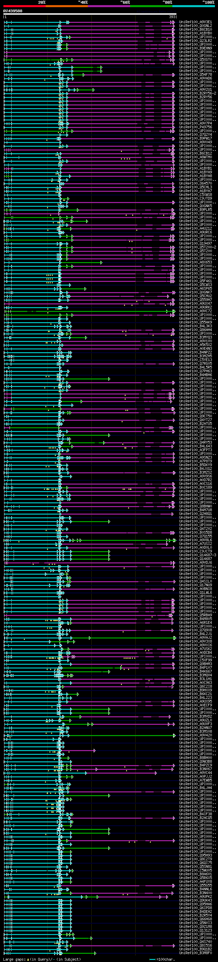Select the last hit UniRef100_B3M8F0
218x962 pixels.
click(x=195, y=953)
